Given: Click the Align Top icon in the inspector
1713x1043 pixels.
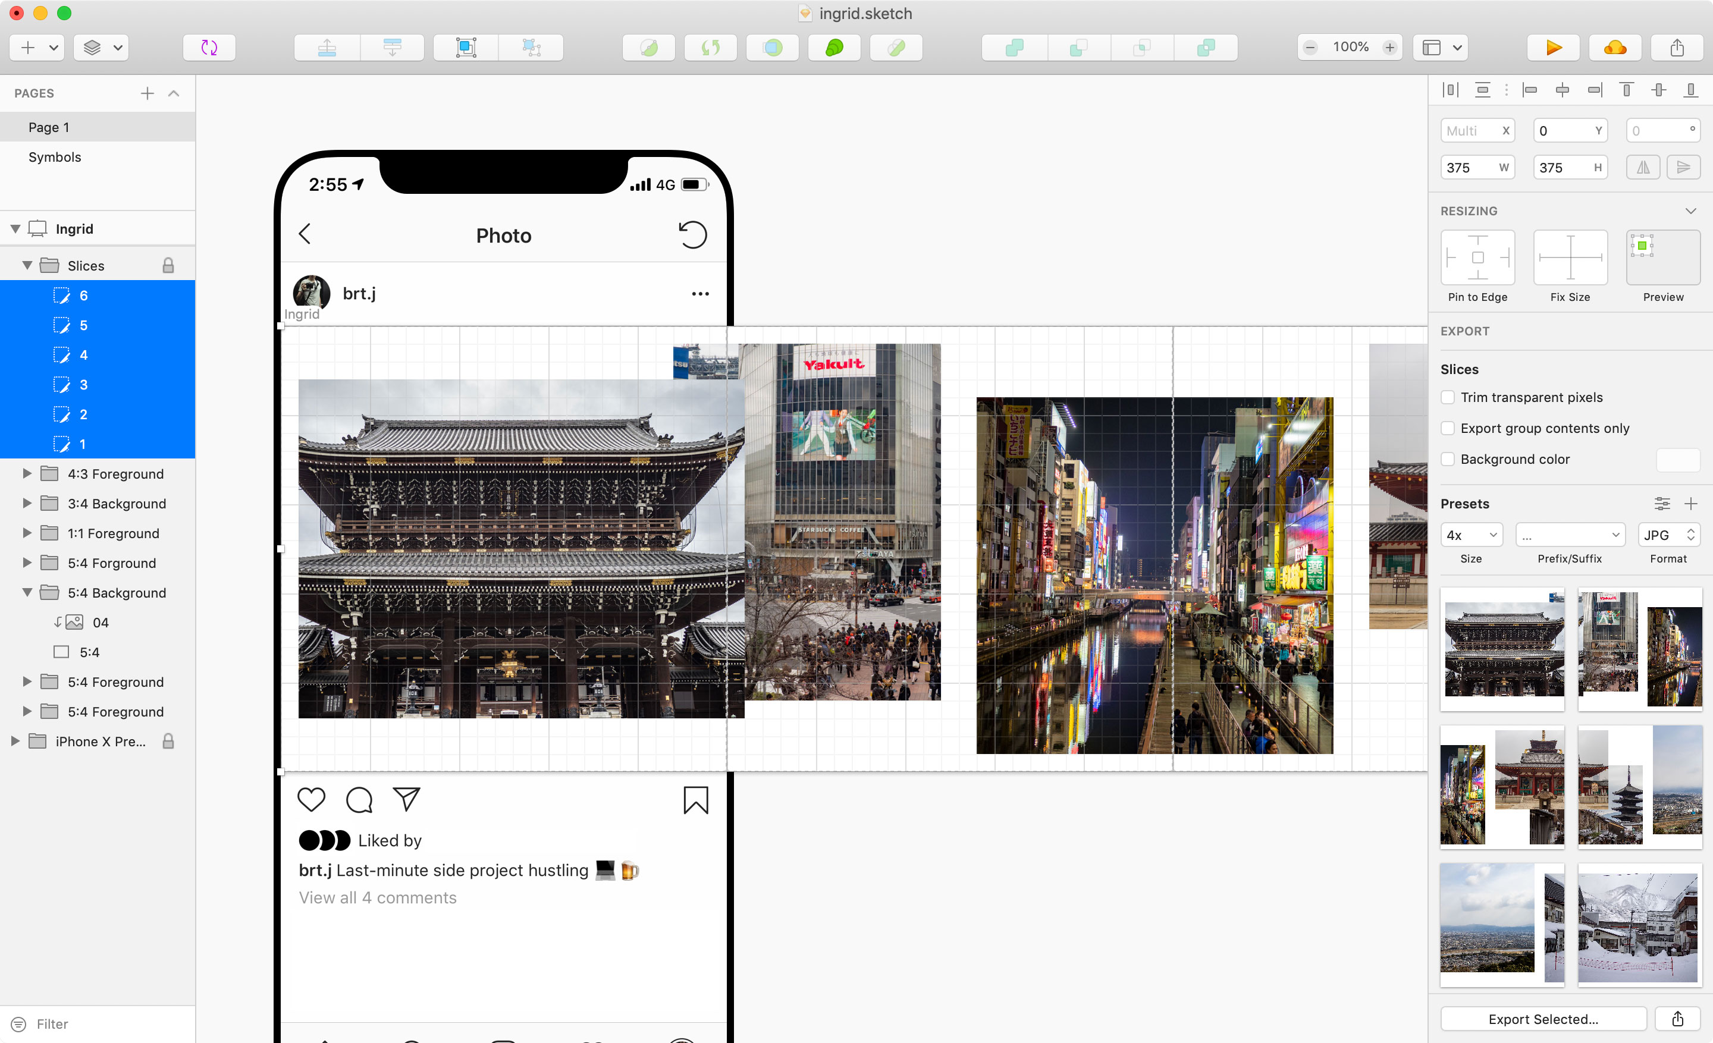Looking at the screenshot, I should (1626, 90).
